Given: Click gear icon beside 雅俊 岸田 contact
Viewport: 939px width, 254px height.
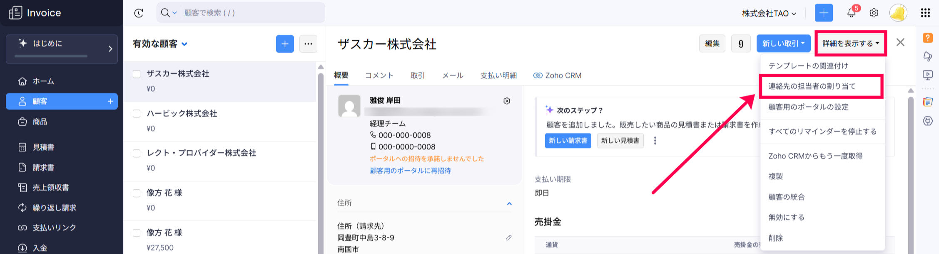Looking at the screenshot, I should point(507,101).
